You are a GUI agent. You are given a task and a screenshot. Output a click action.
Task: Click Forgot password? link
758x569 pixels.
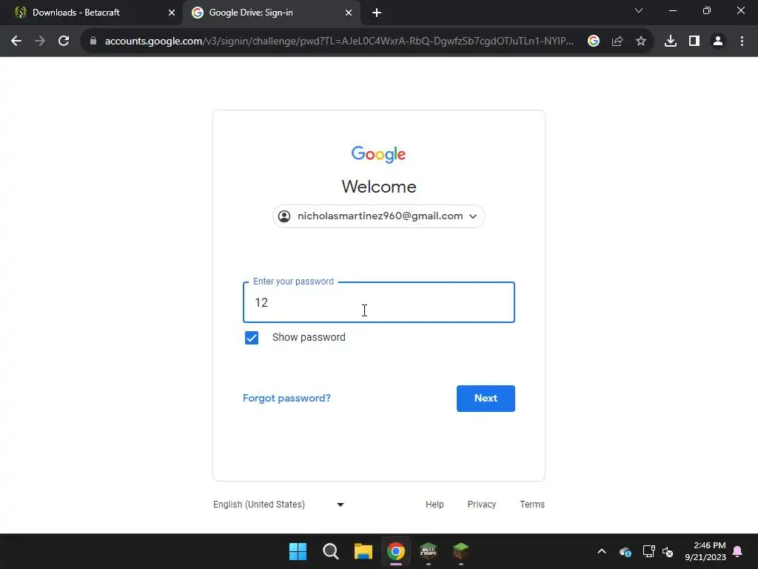(286, 398)
